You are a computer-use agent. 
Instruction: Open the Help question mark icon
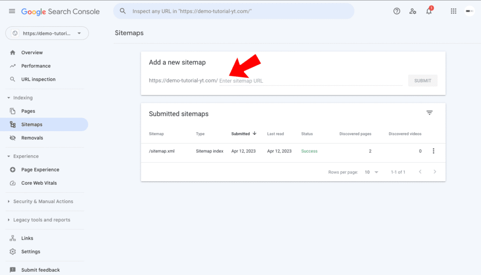point(396,11)
